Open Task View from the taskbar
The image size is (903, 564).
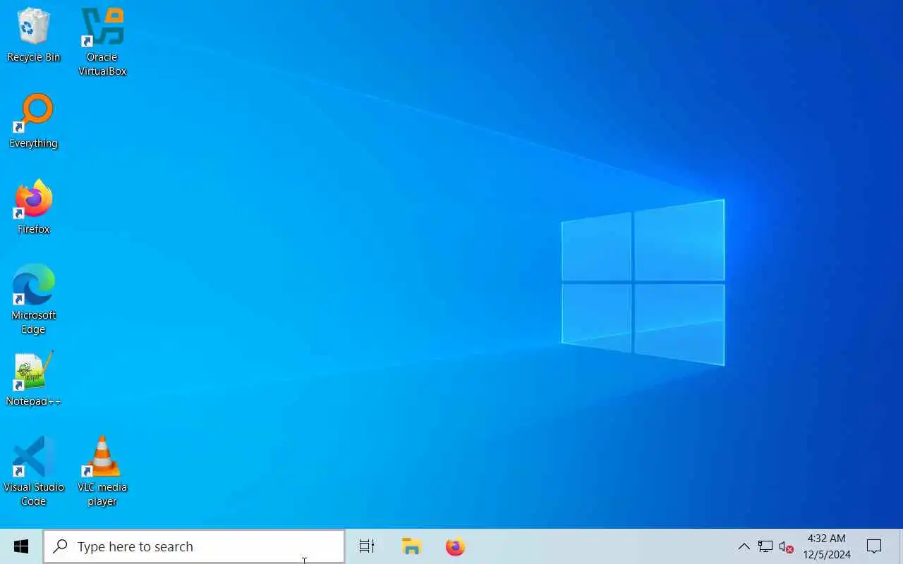pos(367,546)
